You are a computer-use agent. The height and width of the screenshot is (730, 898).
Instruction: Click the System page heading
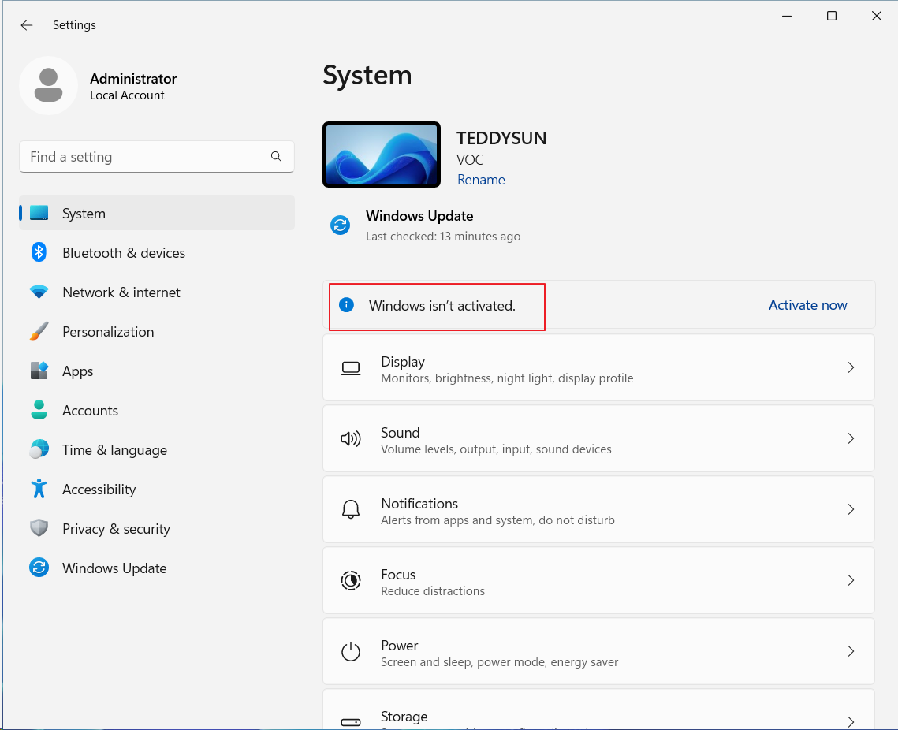tap(367, 76)
